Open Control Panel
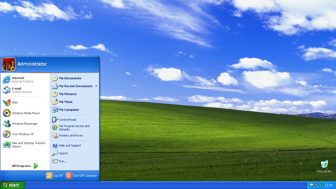 point(67,120)
